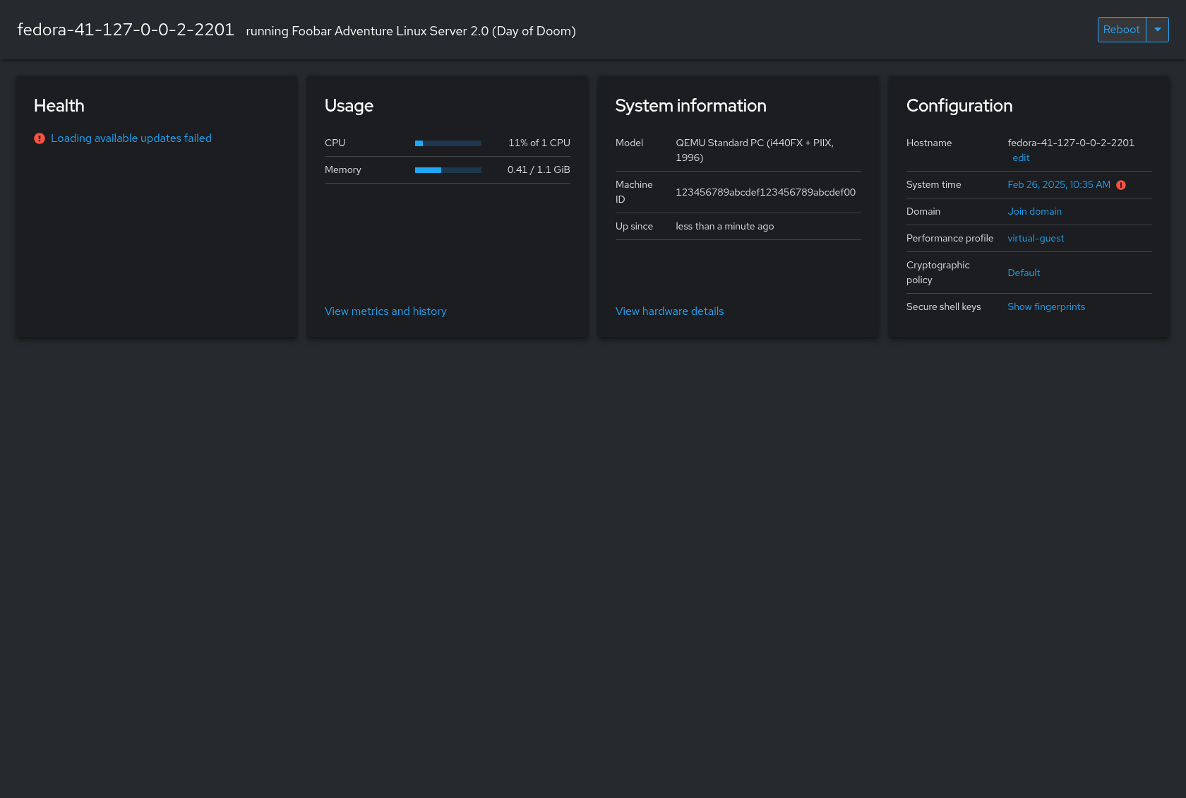Click the Cryptographic policy label
Viewport: 1186px width, 798px height.
pos(938,273)
